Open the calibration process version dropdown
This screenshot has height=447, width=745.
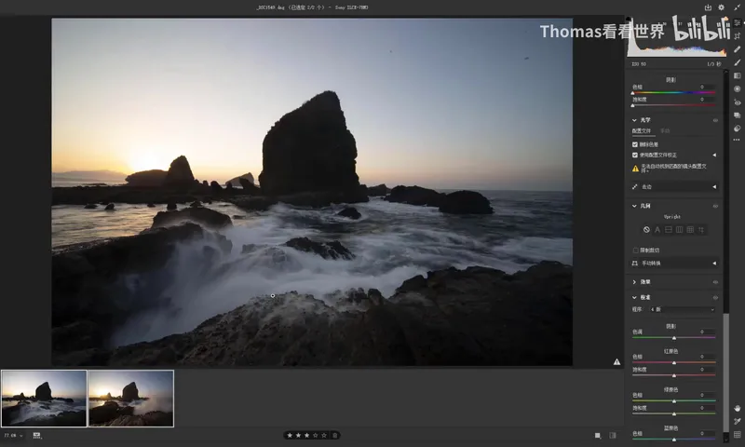pyautogui.click(x=683, y=310)
